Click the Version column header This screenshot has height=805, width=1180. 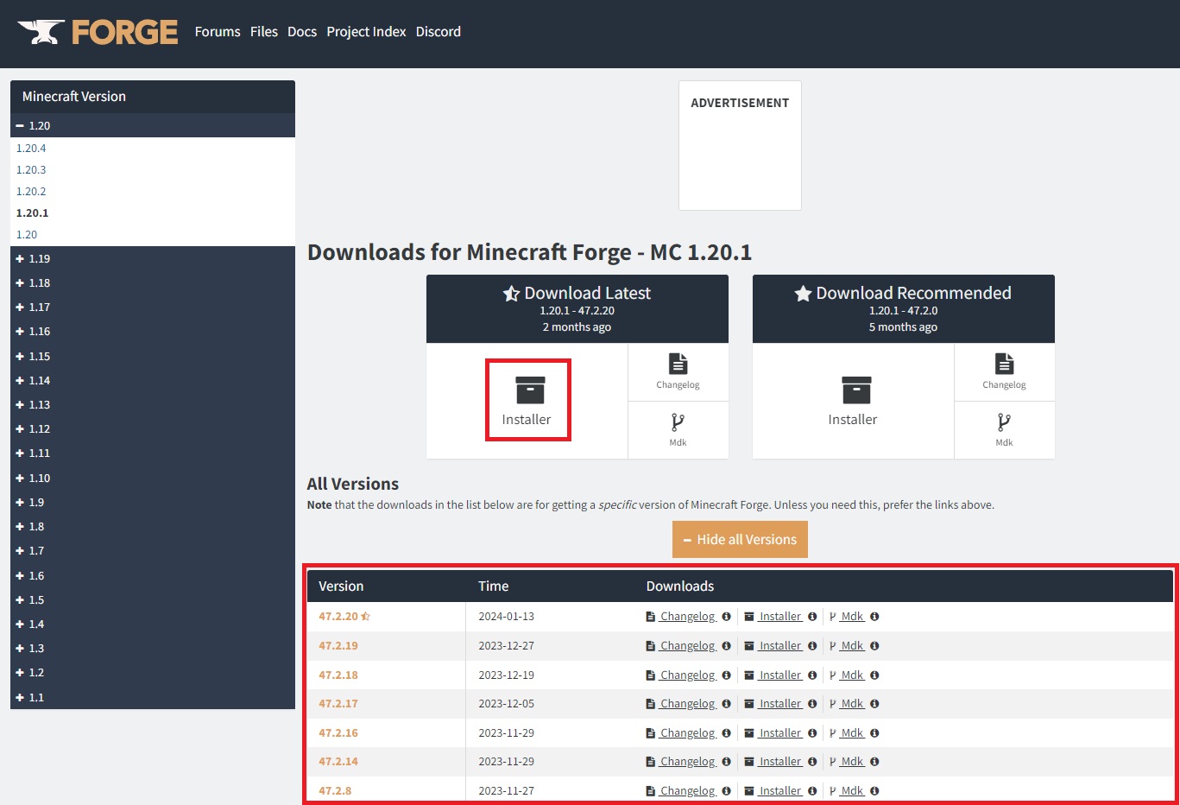click(x=341, y=586)
